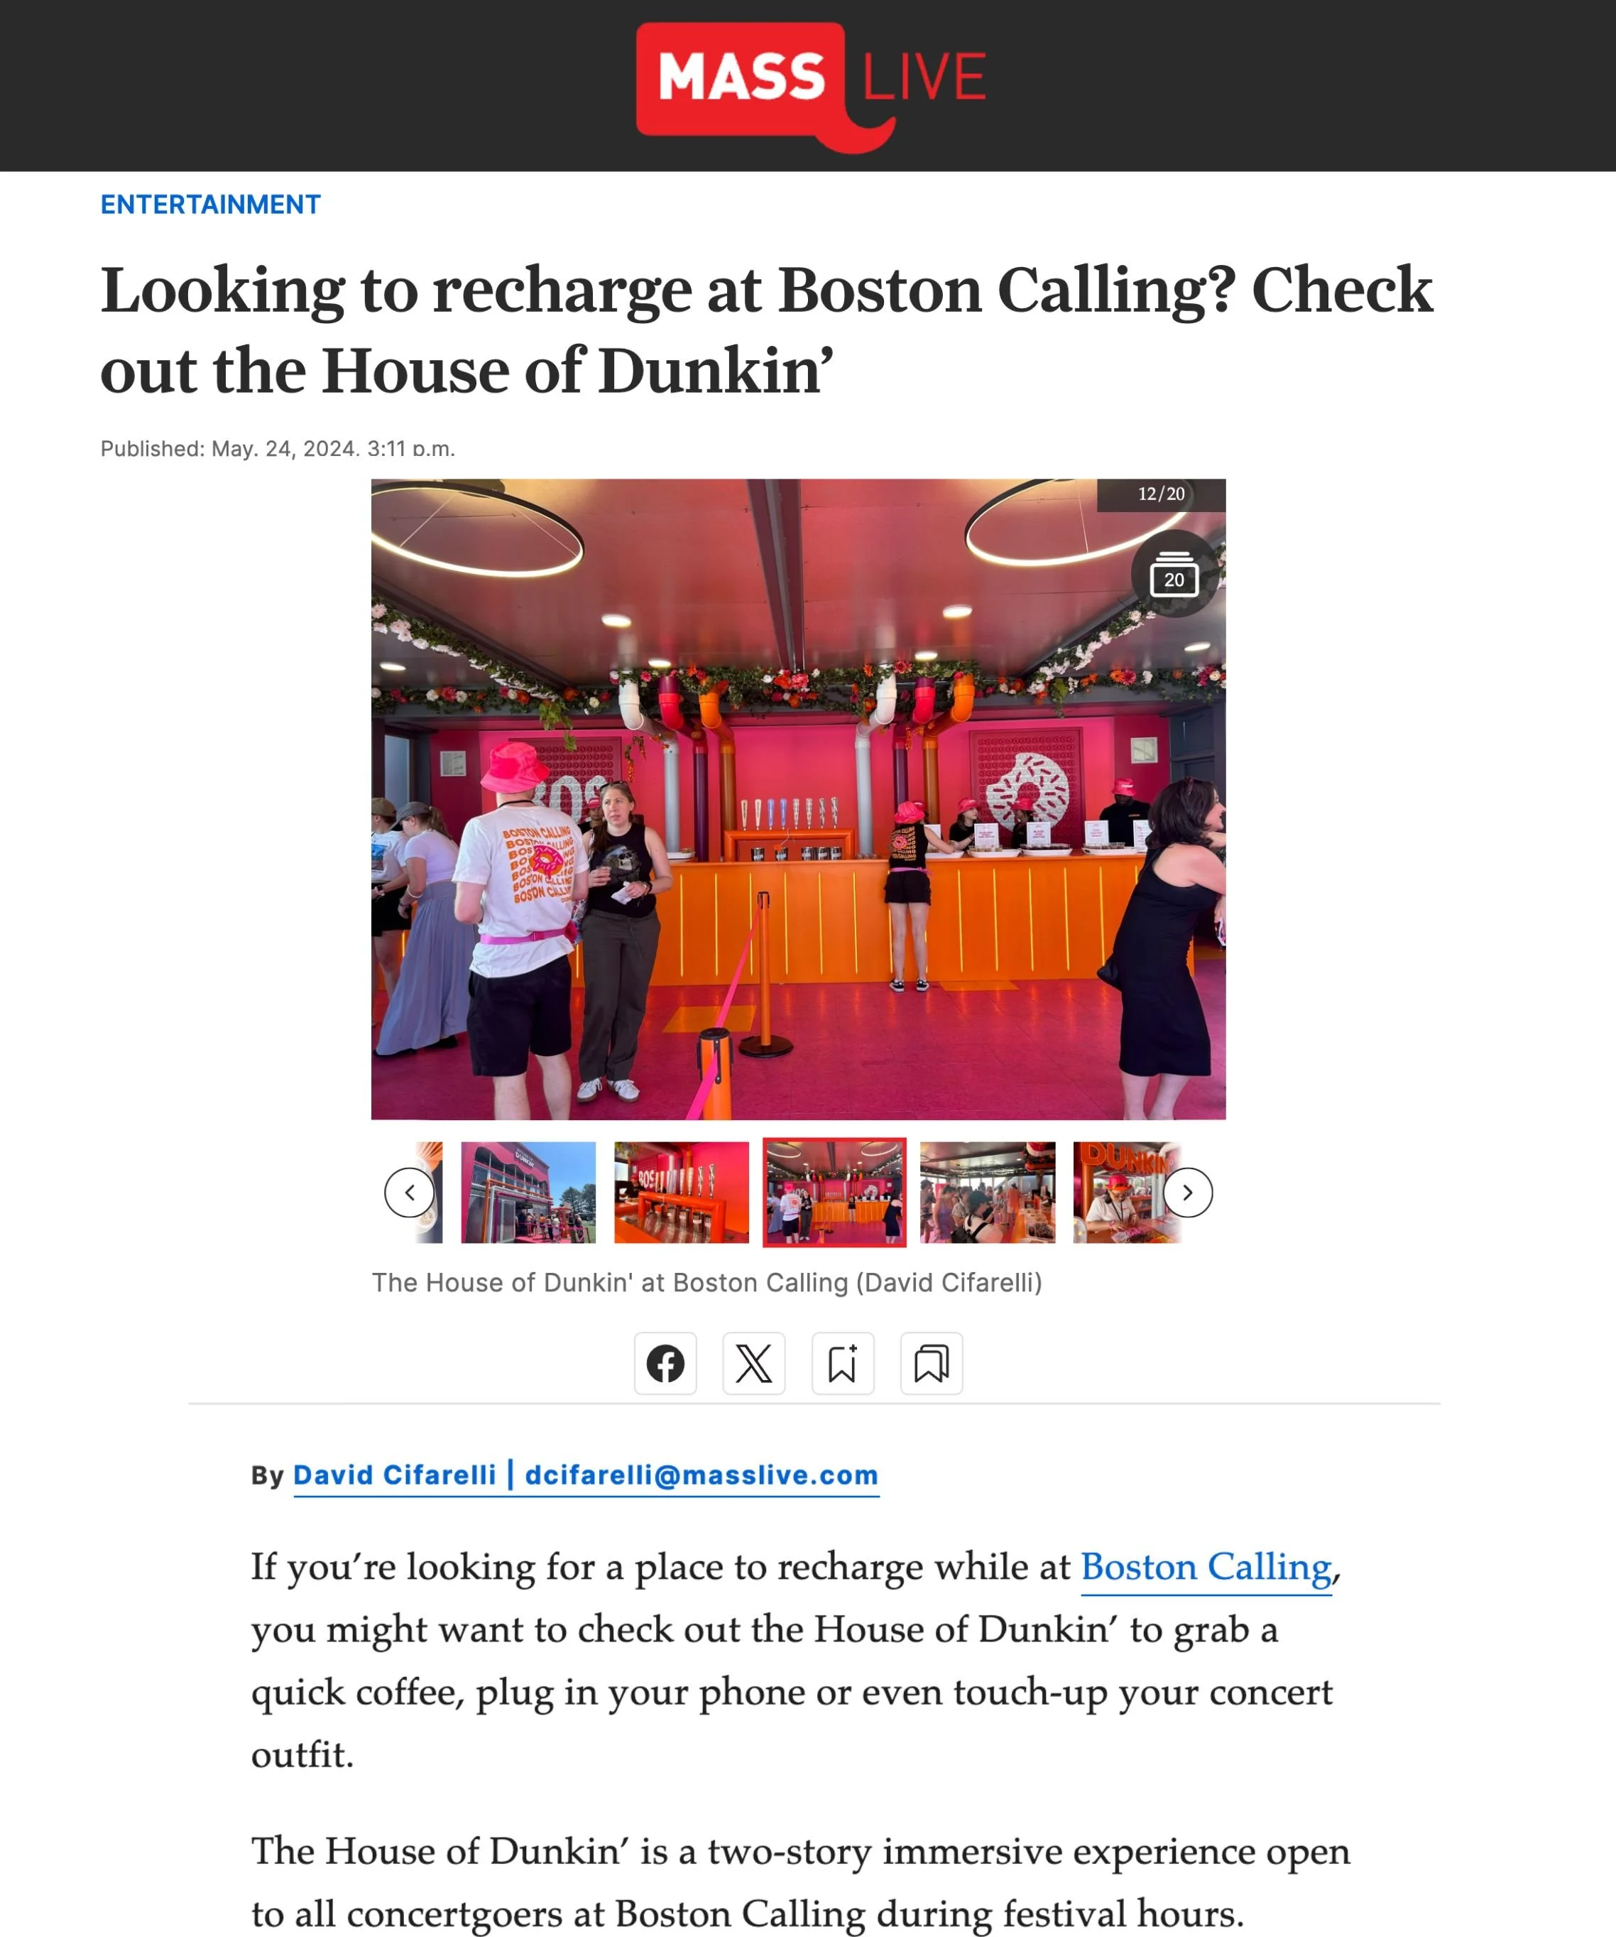
Task: Bookmark this article with add icon
Action: point(843,1363)
